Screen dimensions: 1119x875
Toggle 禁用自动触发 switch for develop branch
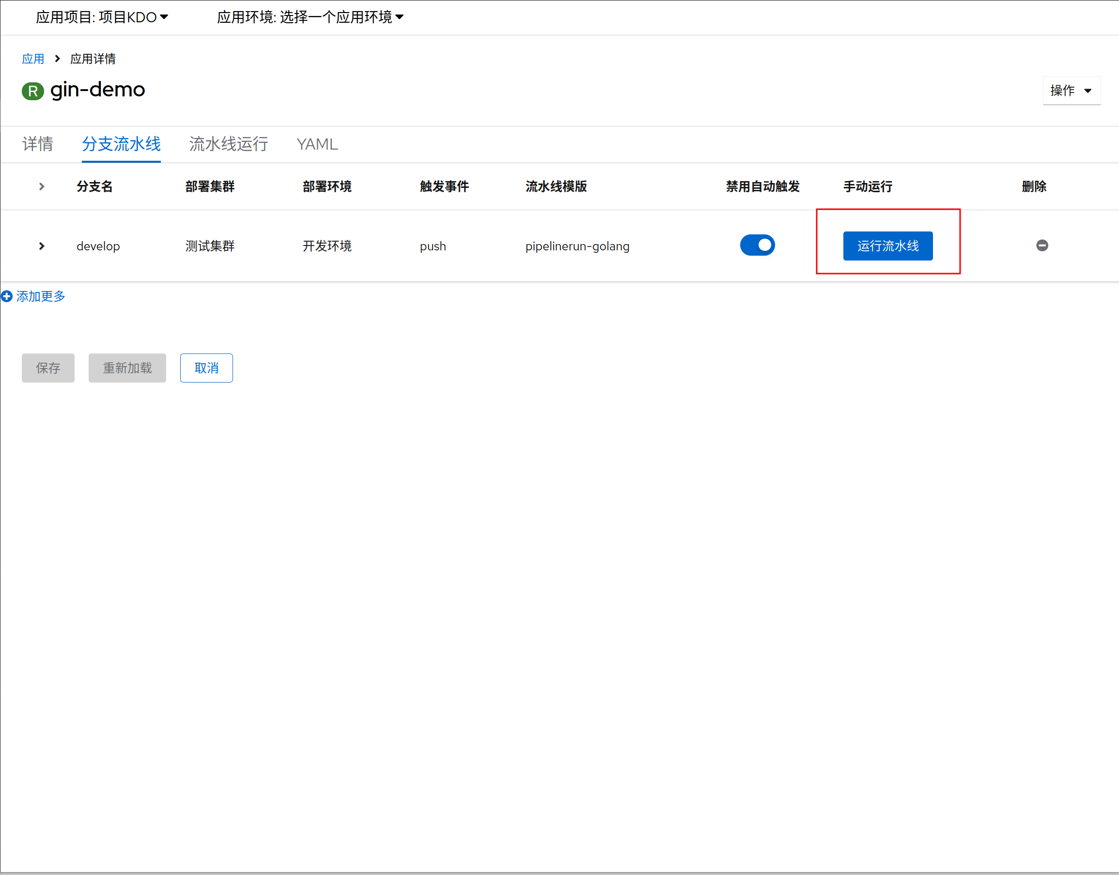coord(757,246)
